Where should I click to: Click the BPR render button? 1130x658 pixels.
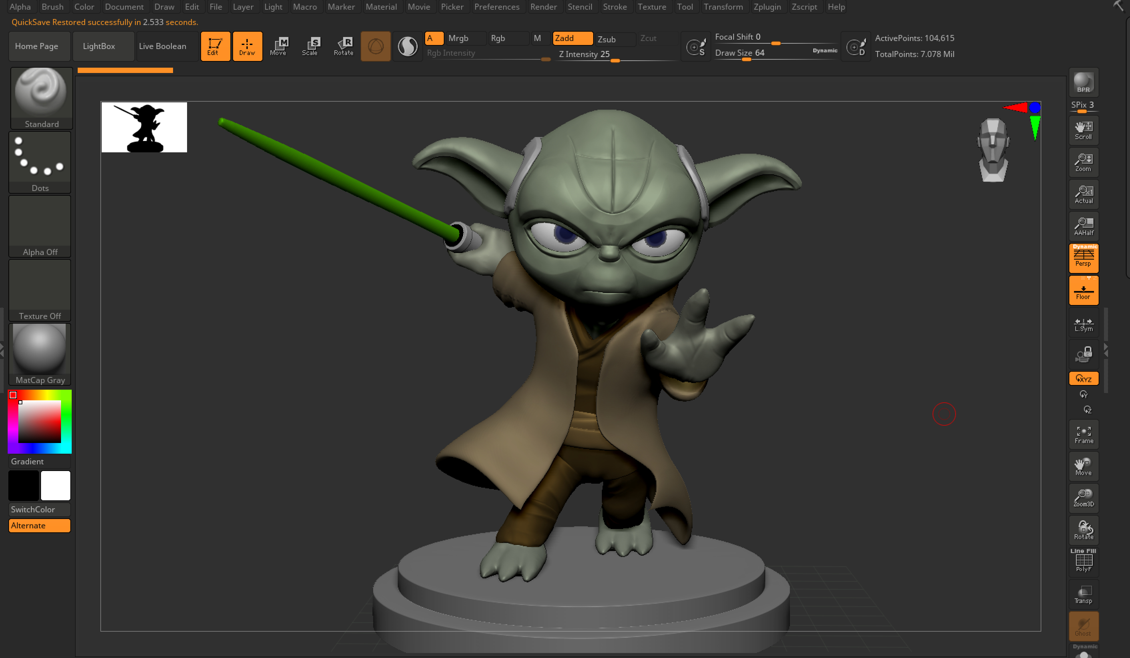1083,82
